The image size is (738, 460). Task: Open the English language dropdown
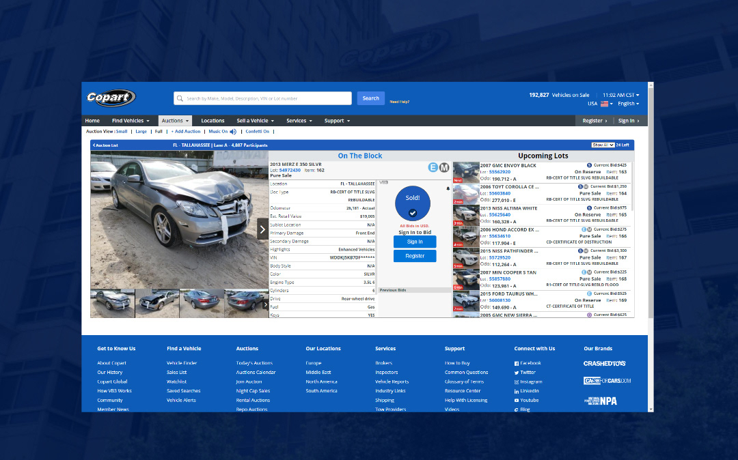[629, 104]
